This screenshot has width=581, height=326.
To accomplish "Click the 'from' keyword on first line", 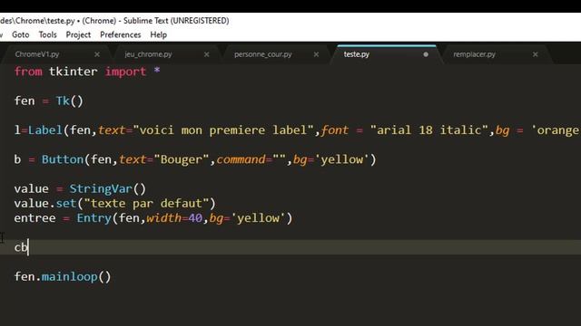I will 28,72.
